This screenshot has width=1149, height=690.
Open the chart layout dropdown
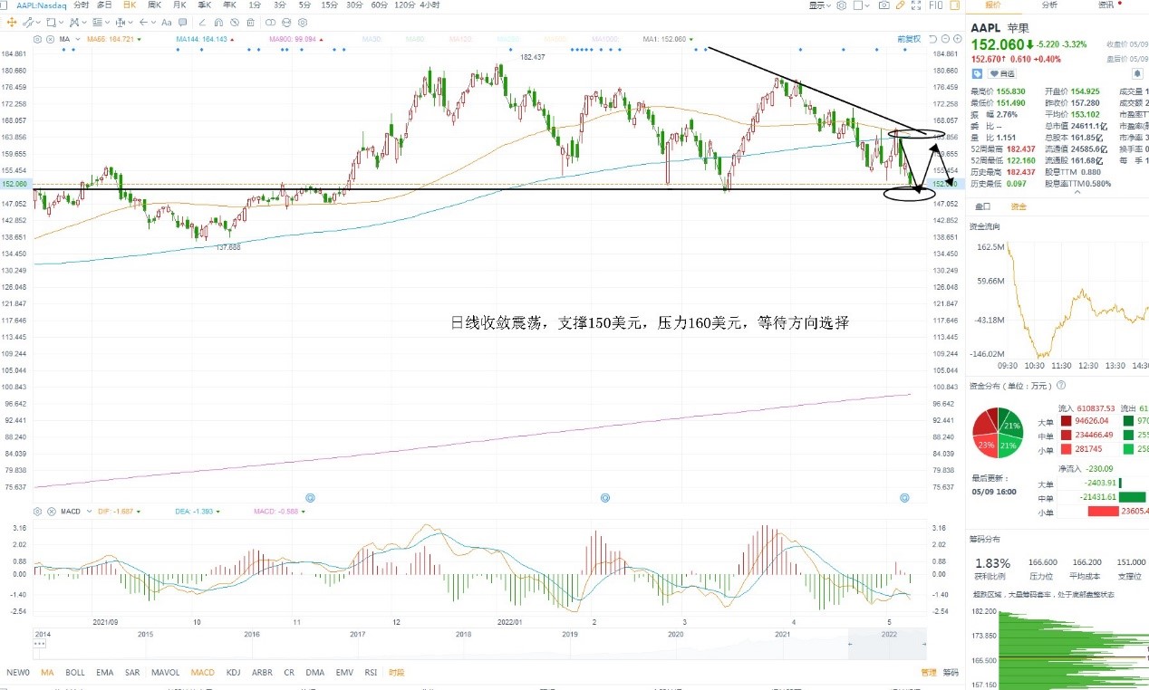pos(862,5)
